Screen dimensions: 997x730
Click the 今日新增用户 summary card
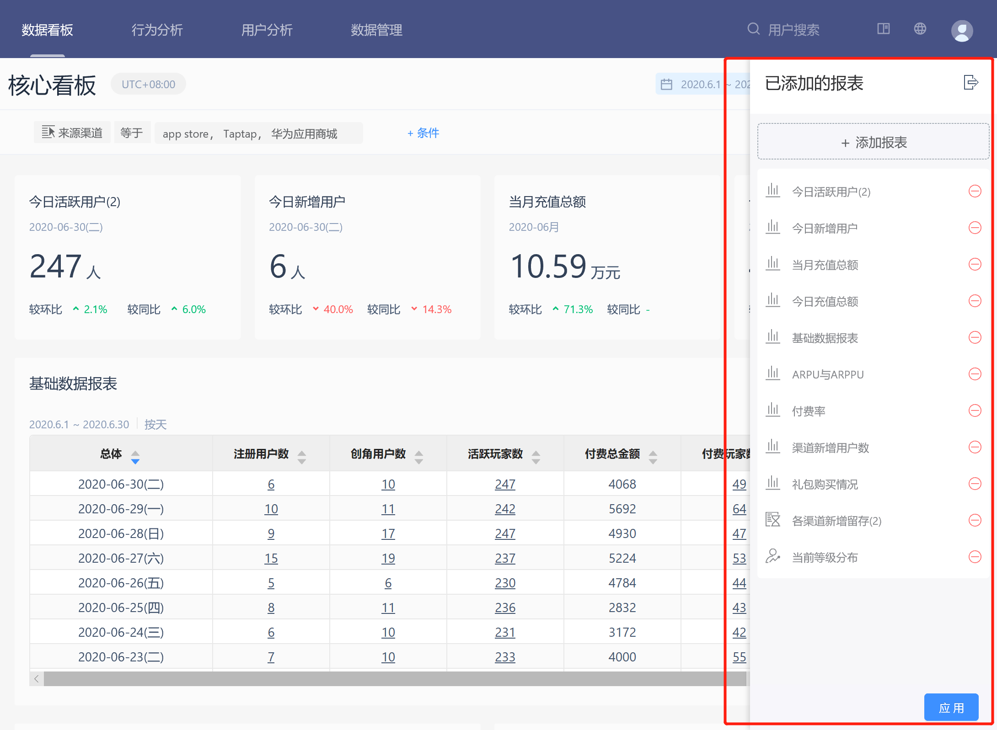[x=367, y=257]
